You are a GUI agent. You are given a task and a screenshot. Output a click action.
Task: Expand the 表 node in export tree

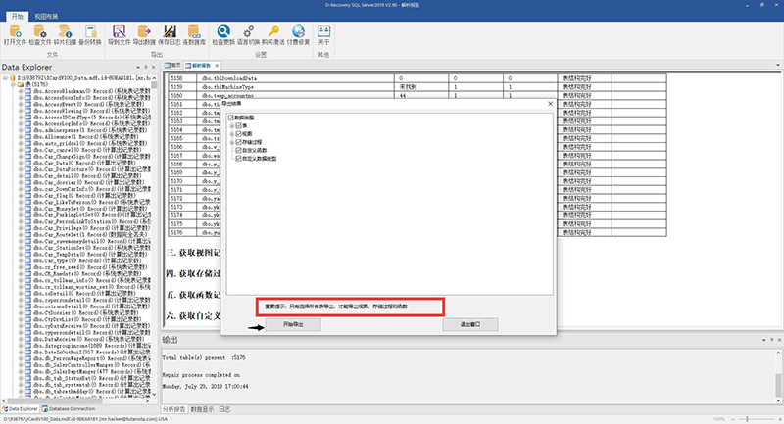pyautogui.click(x=232, y=126)
